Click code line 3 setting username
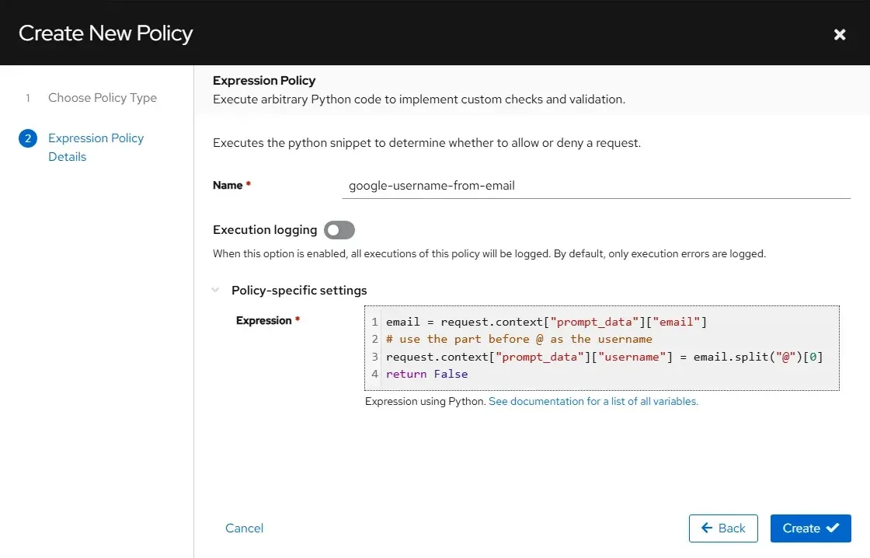This screenshot has width=870, height=558. point(605,357)
